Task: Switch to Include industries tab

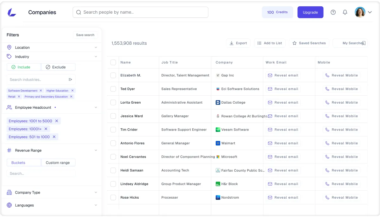Action: [x=24, y=67]
